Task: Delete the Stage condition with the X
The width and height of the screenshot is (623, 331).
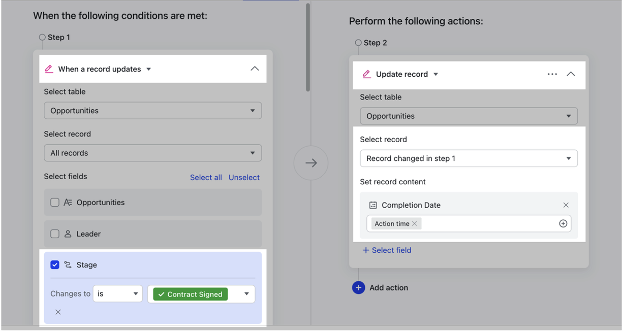Action: (x=58, y=312)
